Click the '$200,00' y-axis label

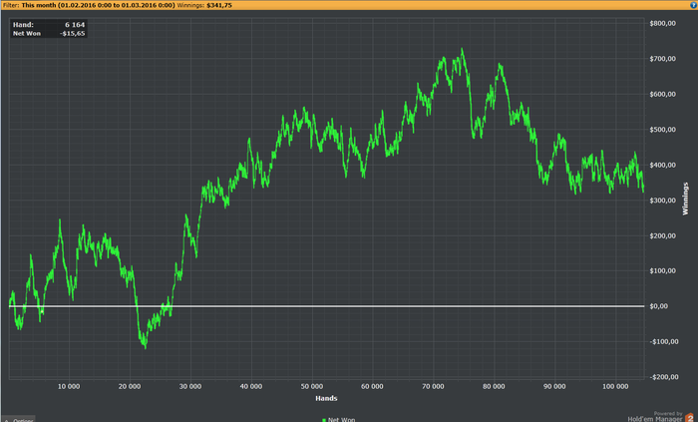663,235
